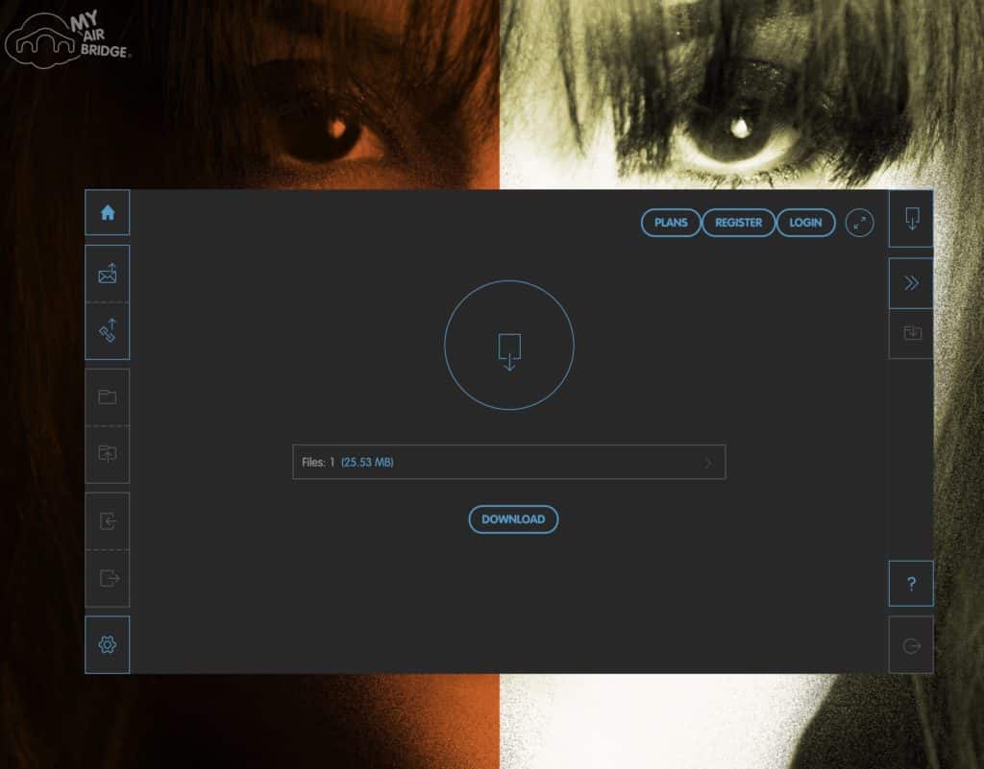Image resolution: width=984 pixels, height=769 pixels.
Task: Click the Files: 1 (25.53 MB) row
Action: tap(509, 462)
